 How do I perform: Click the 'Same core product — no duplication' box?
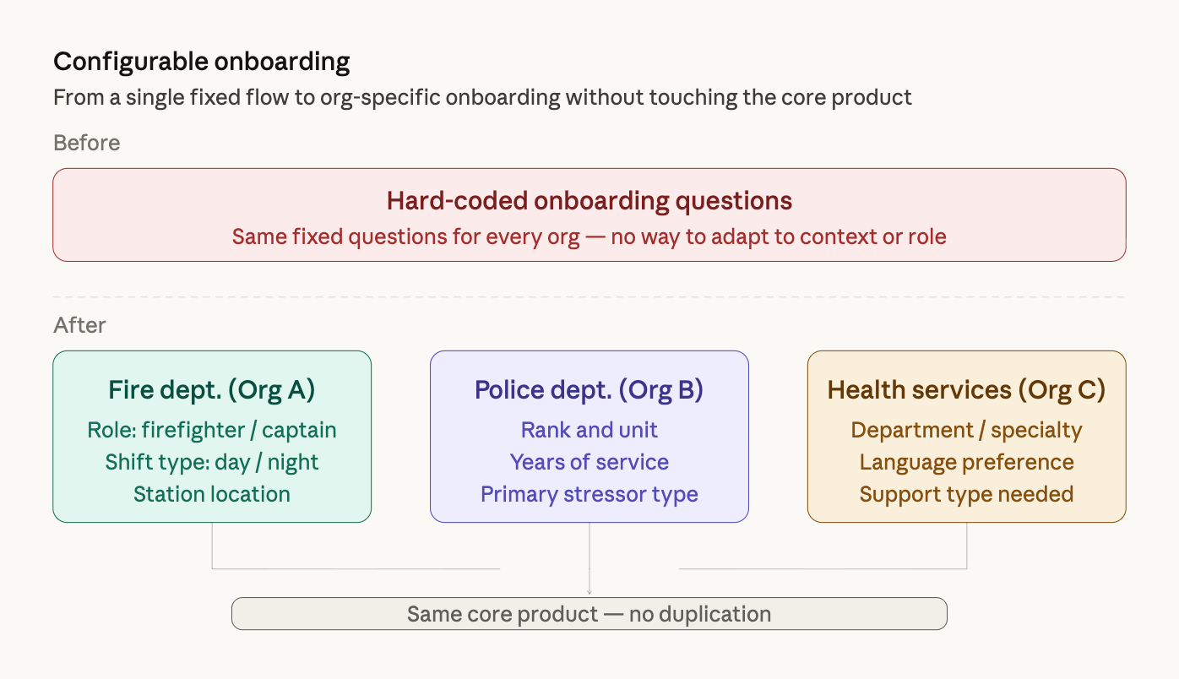pyautogui.click(x=589, y=614)
